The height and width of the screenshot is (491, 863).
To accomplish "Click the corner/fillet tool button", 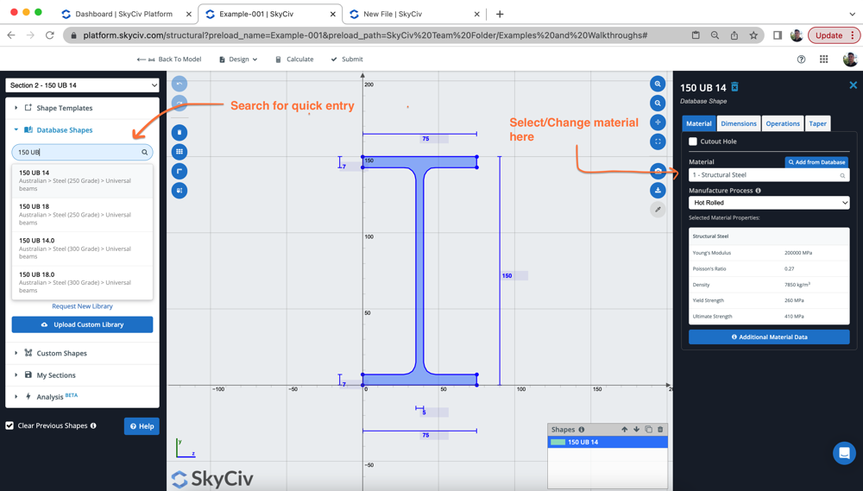I will 180,171.
